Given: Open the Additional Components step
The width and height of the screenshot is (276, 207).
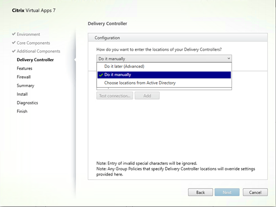Looking at the screenshot, I should coord(38,51).
